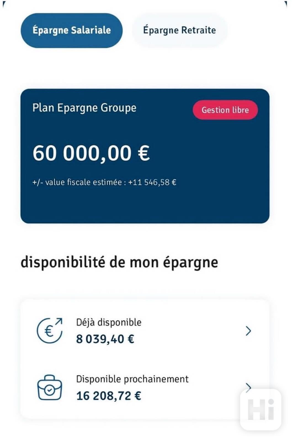Switch to the Épargne Retraite tab
The width and height of the screenshot is (298, 447).
point(179,30)
